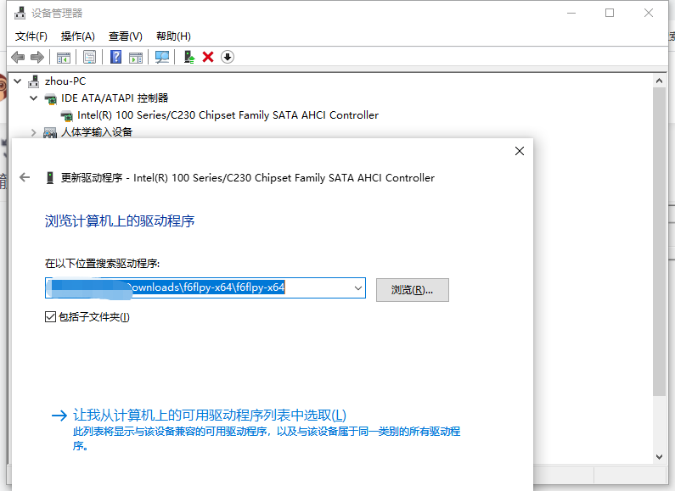The image size is (675, 491).
Task: Select the IDE ATA/ATAPI controller category icon
Action: coord(50,99)
